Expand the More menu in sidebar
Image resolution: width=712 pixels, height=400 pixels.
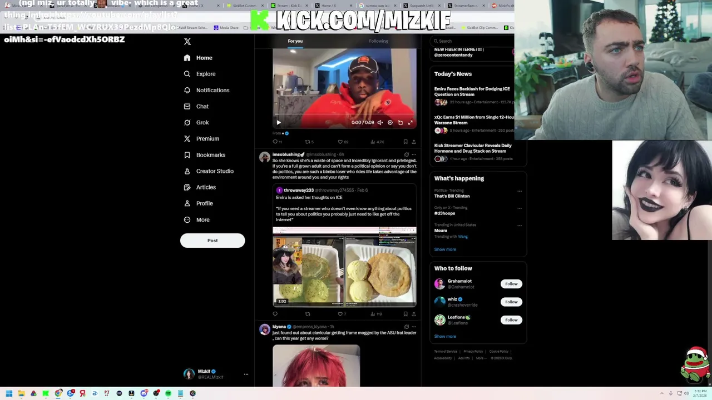pos(197,219)
